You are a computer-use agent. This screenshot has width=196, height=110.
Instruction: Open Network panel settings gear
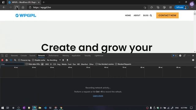coord(193,60)
